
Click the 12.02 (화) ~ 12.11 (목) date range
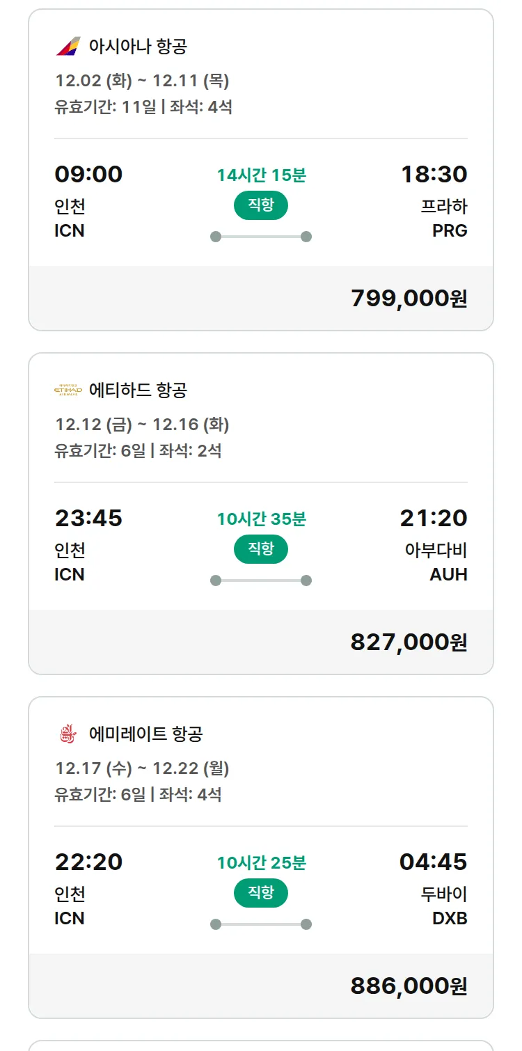tap(142, 81)
